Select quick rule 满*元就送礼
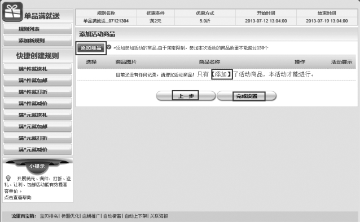The height and width of the screenshot is (222, 360). click(38, 115)
